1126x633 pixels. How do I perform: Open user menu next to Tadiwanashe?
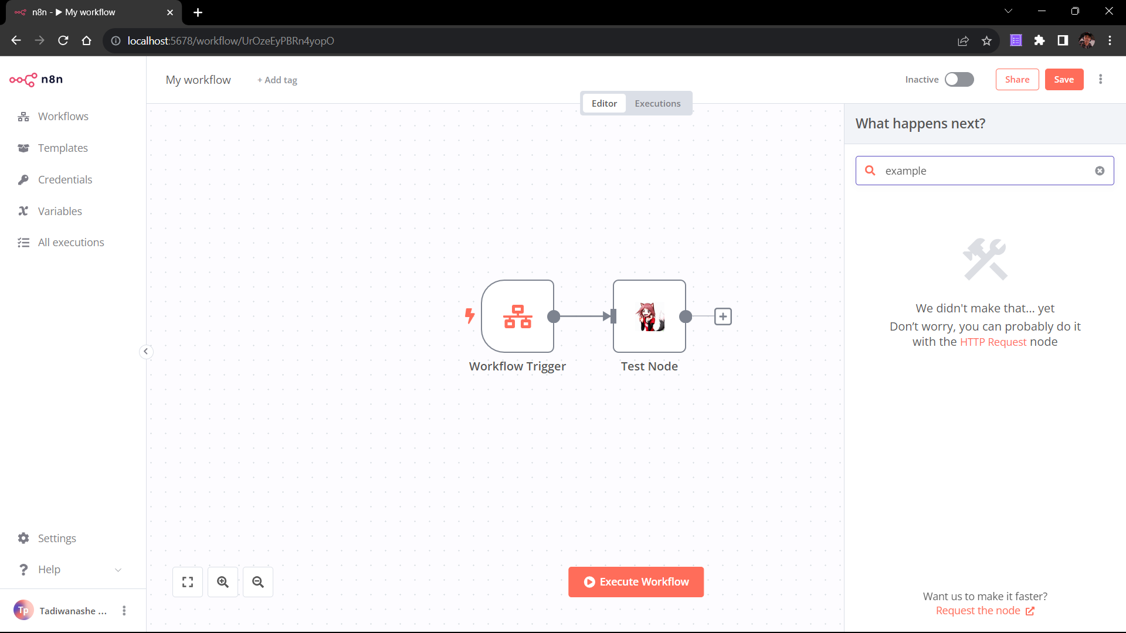pyautogui.click(x=124, y=611)
